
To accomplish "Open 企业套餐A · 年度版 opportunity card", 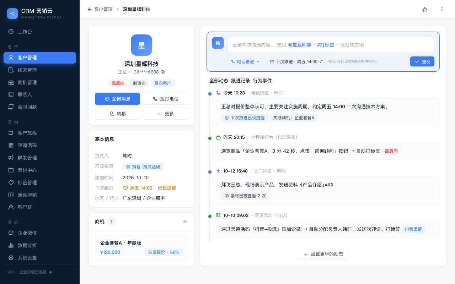I will [x=141, y=248].
